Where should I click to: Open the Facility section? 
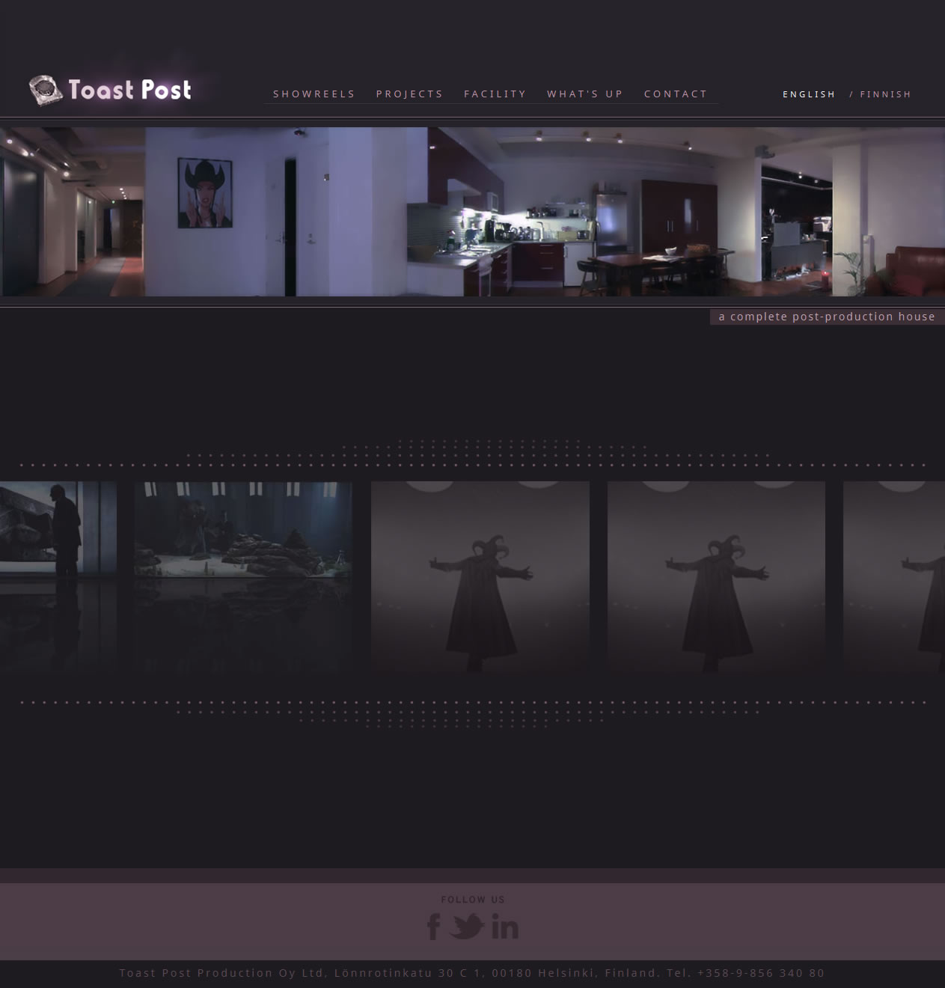coord(495,94)
